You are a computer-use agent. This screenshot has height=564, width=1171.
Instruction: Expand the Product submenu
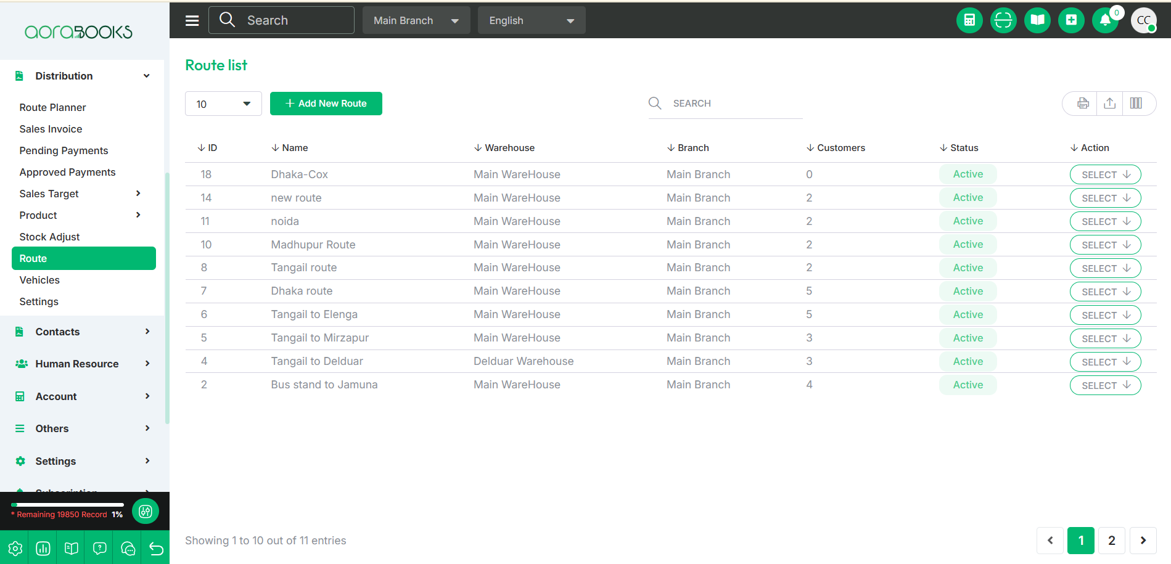pos(81,215)
